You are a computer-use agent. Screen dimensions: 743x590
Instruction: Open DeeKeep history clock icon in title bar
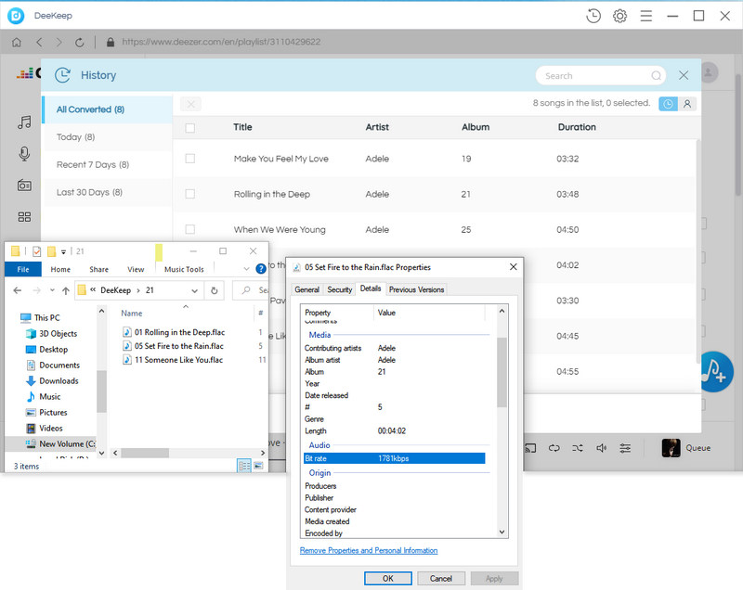click(x=593, y=16)
